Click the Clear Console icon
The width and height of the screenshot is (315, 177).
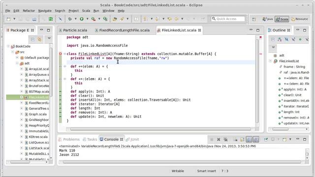tap(235, 139)
